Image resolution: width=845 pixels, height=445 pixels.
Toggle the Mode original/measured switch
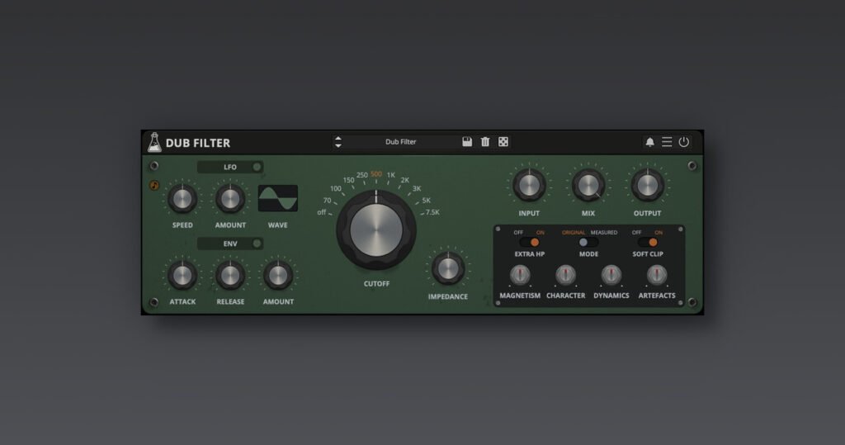tap(588, 242)
